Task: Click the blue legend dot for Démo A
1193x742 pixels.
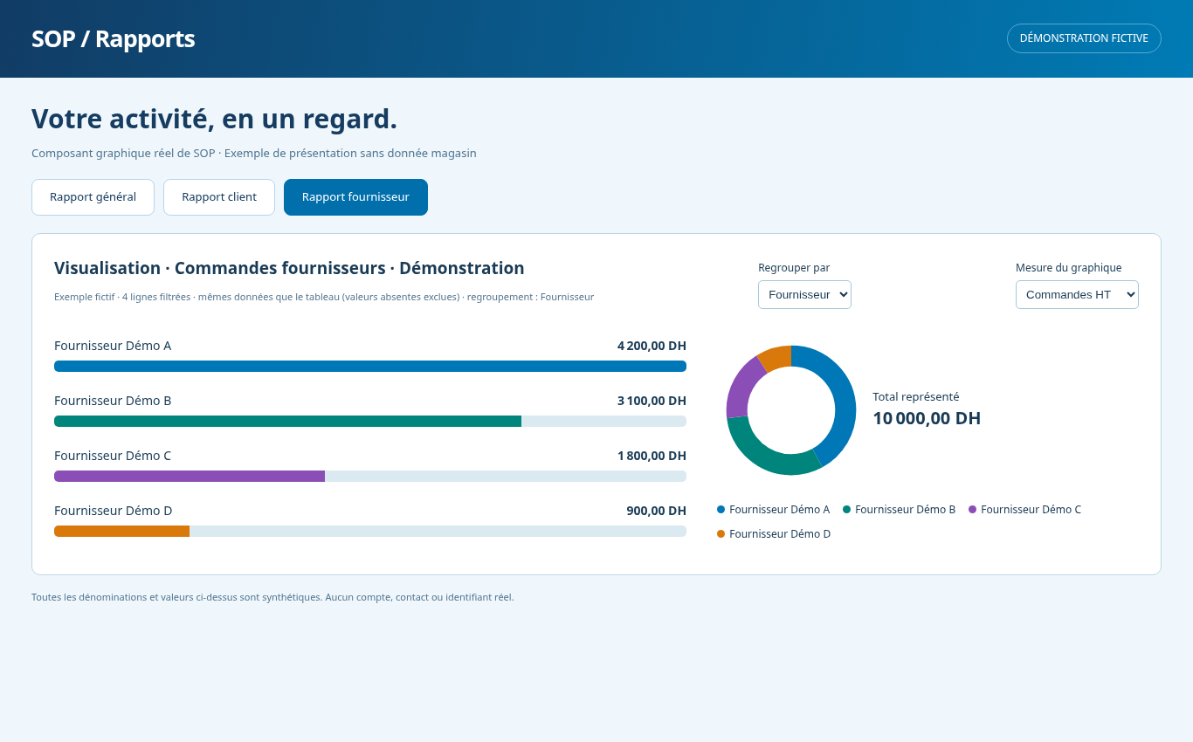Action: tap(721, 509)
